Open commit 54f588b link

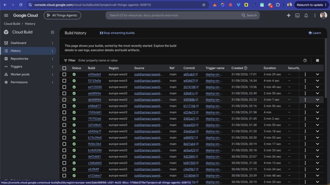click(189, 100)
